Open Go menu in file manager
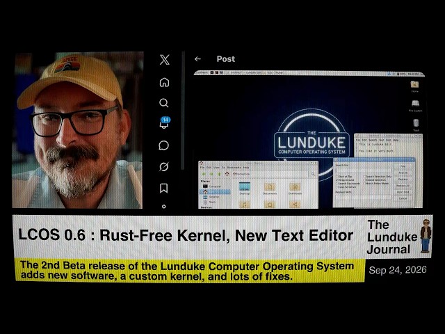 pyautogui.click(x=223, y=167)
